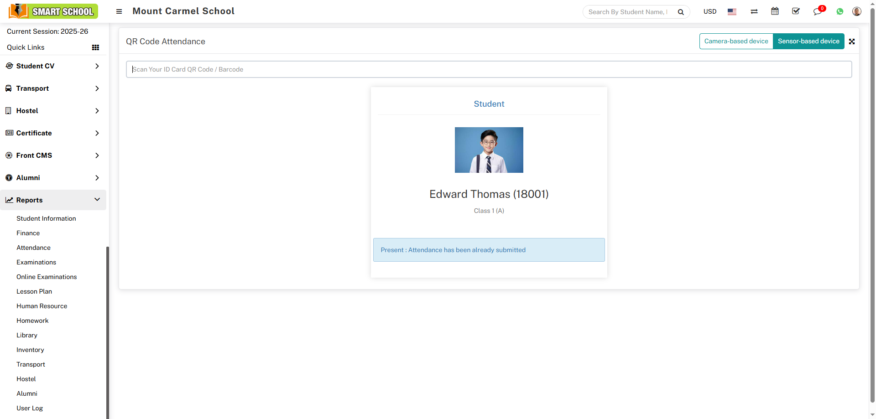Open the Quick Links grid icon

(95, 47)
